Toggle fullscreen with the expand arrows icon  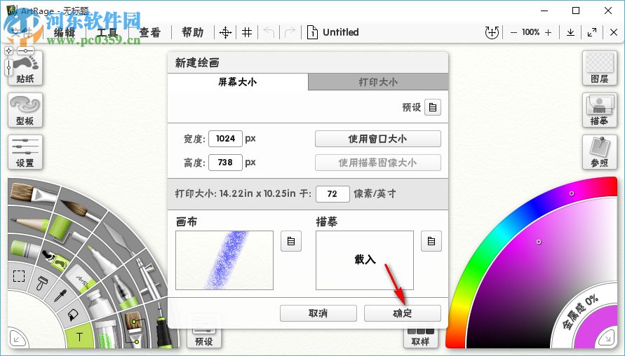click(x=592, y=32)
